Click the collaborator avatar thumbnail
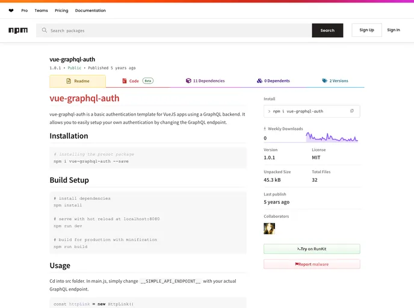The image size is (414, 308). [270, 229]
